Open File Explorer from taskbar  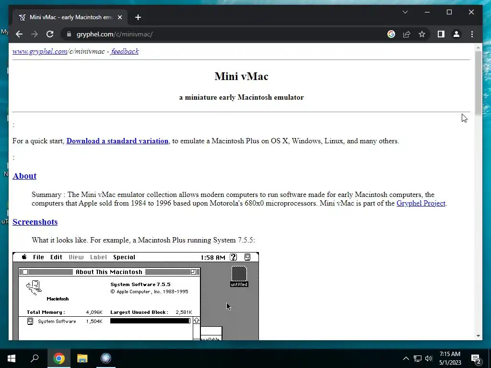(x=82, y=358)
